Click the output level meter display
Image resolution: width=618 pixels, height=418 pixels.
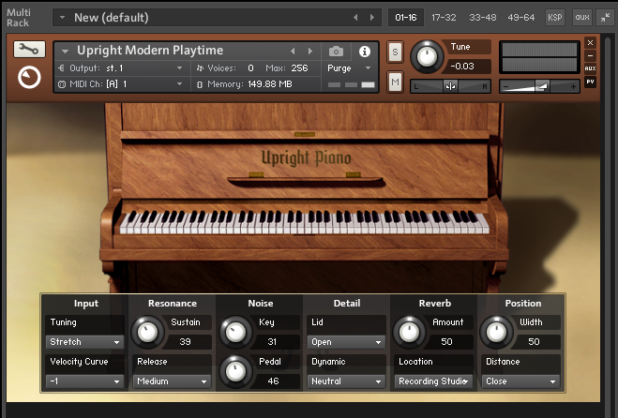coord(539,57)
